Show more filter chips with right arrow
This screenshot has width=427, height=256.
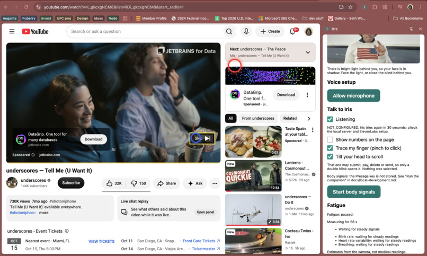coord(309,119)
